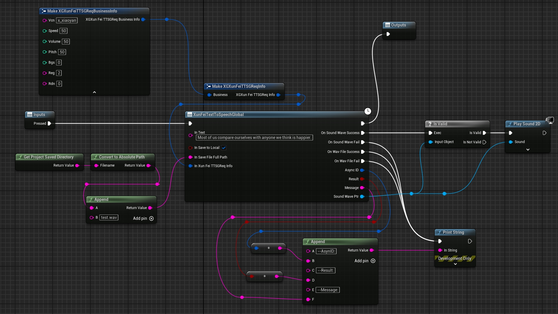The height and width of the screenshot is (314, 558).
Task: Click the Is Not Valid output pin
Action: click(484, 142)
